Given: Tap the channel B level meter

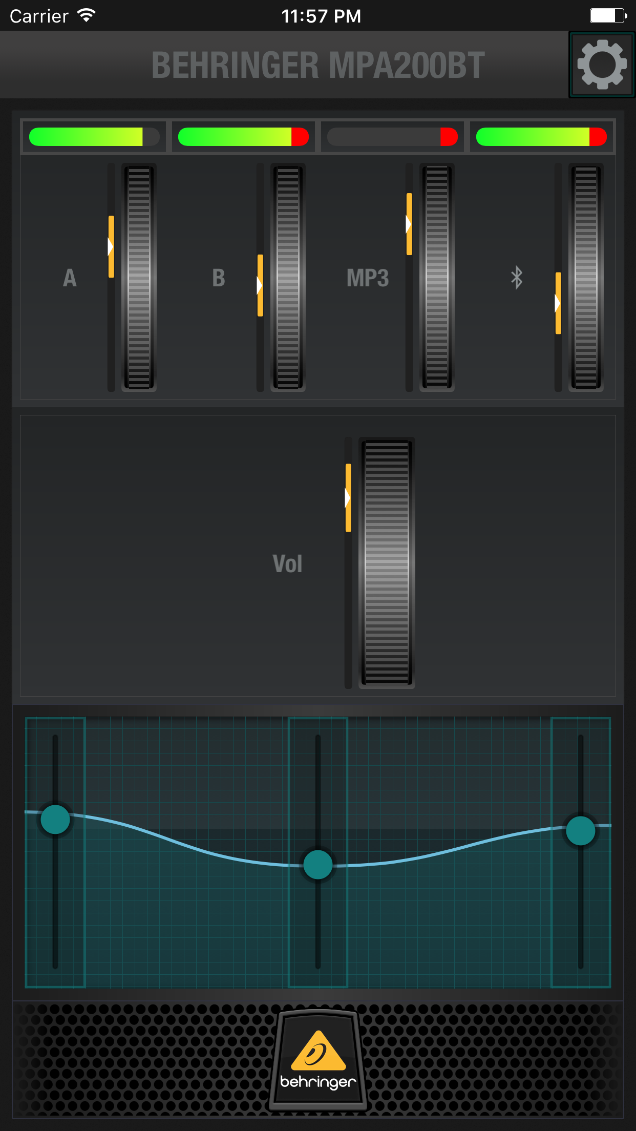Looking at the screenshot, I should point(243,137).
